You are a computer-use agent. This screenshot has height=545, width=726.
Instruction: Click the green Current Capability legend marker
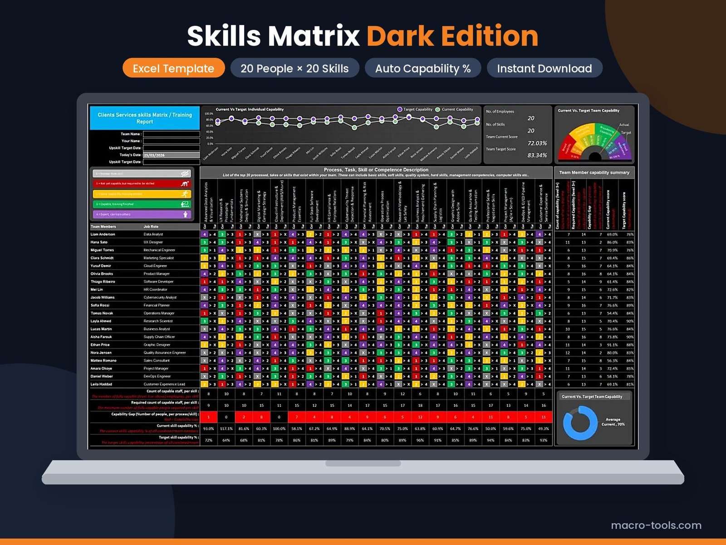click(x=438, y=109)
